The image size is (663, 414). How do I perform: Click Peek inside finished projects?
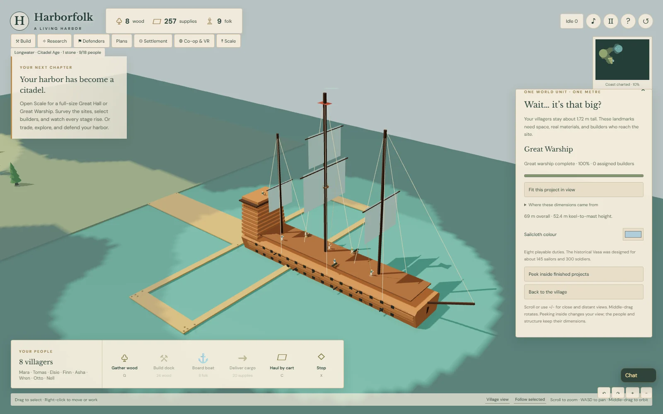click(x=583, y=274)
